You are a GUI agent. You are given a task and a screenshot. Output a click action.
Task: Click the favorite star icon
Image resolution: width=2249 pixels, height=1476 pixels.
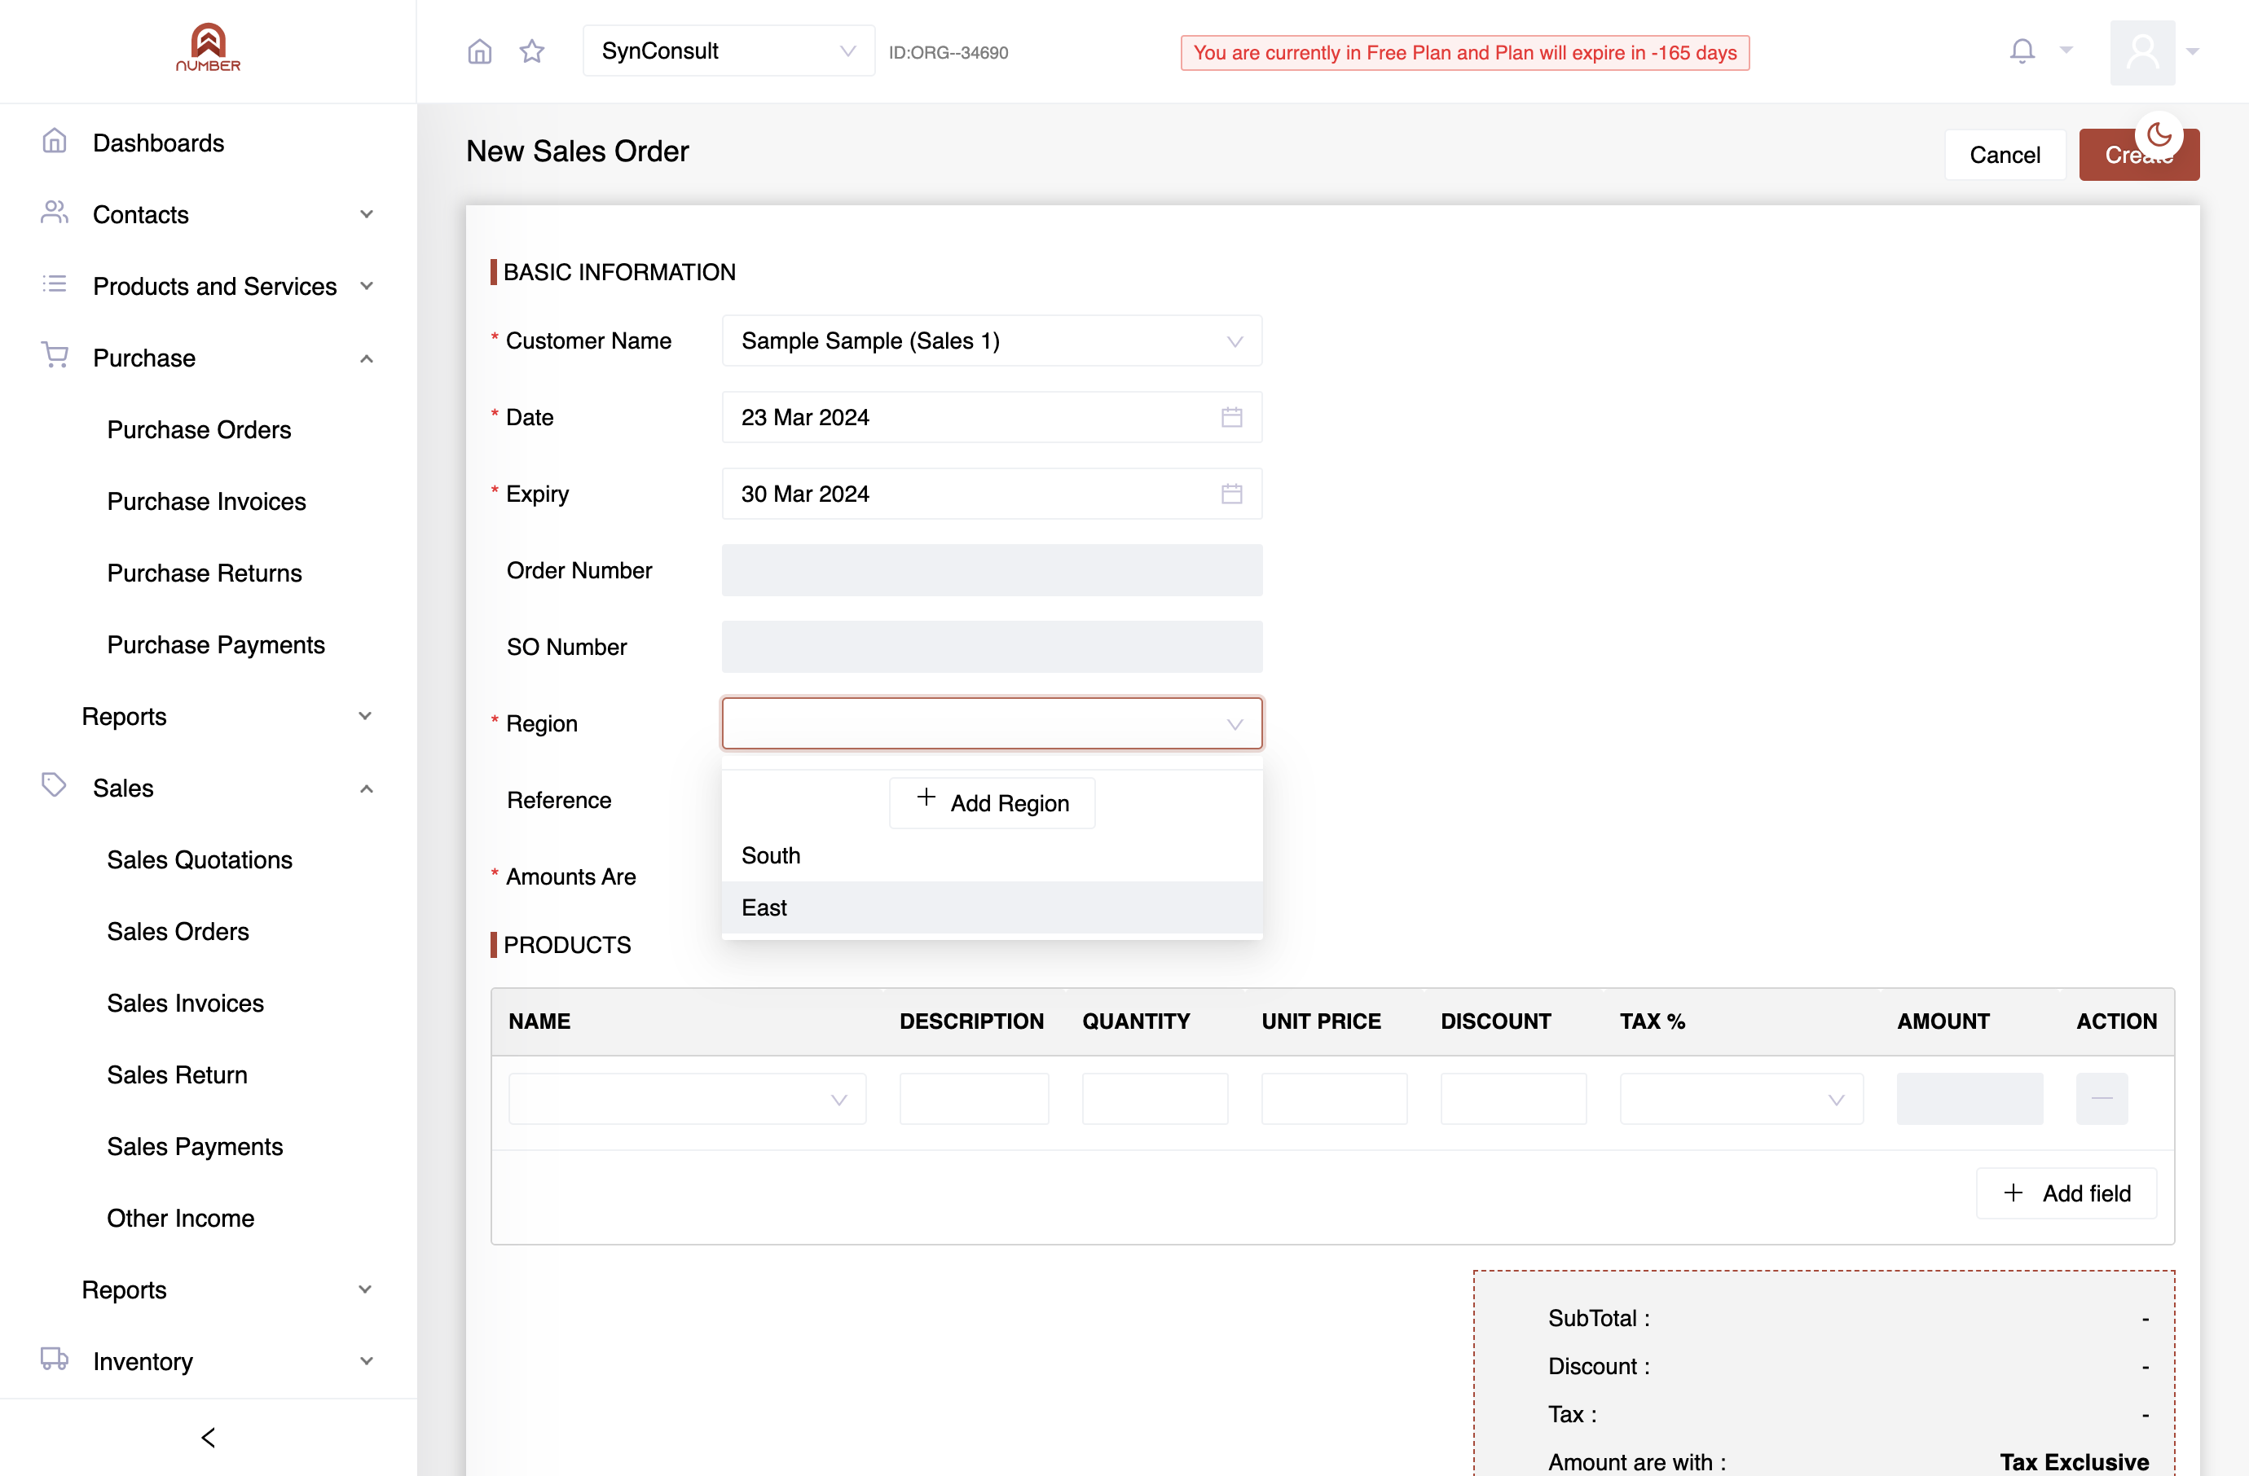pyautogui.click(x=532, y=52)
